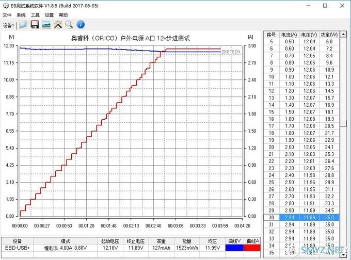The height and width of the screenshot is (260, 351).
Task: Click the 1523mWh energy cell
Action: 187,248
